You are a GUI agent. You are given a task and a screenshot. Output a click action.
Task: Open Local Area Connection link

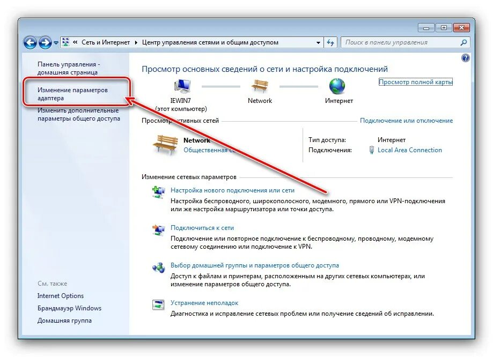pyautogui.click(x=410, y=150)
